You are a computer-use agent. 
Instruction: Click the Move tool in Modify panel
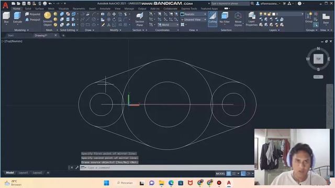click(x=114, y=14)
